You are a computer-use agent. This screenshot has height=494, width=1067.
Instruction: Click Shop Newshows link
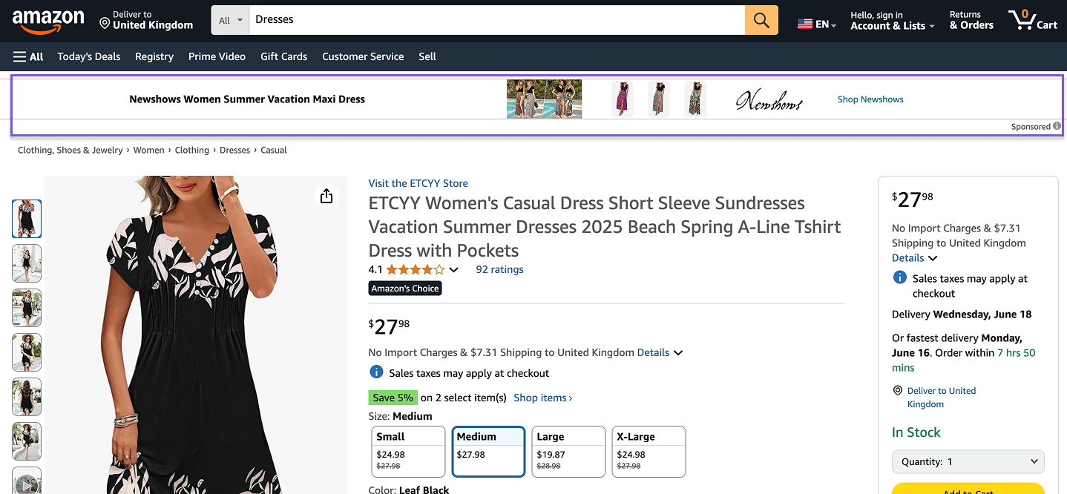point(870,99)
